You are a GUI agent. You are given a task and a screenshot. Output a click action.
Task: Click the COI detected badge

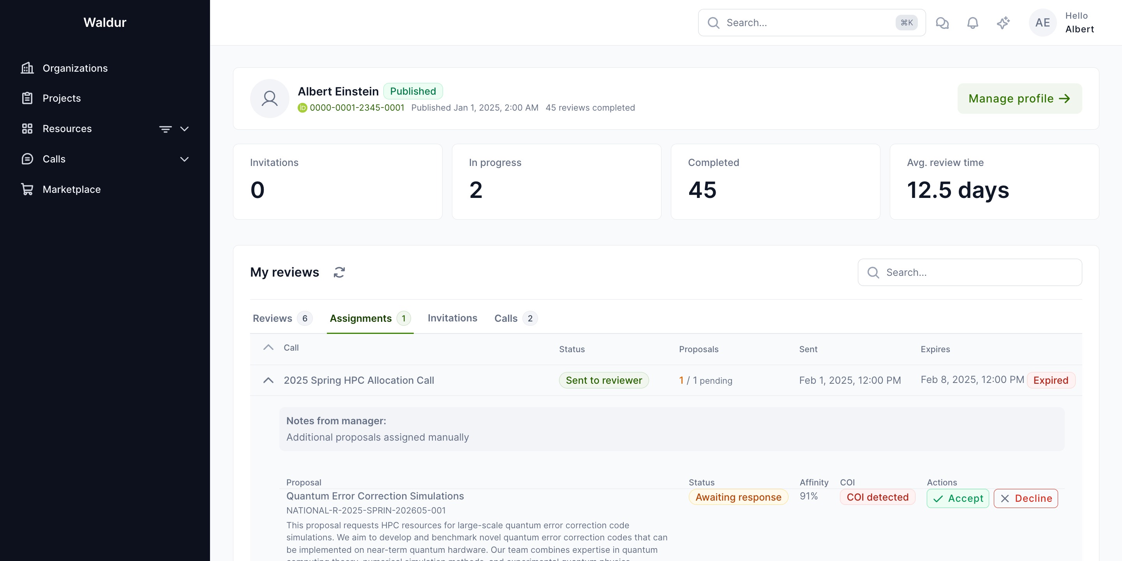[877, 497]
